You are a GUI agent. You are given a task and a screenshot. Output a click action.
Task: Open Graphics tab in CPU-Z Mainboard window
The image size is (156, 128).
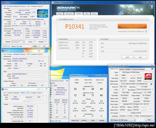point(34,54)
